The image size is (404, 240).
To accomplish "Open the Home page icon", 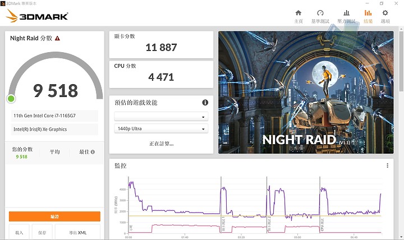I will (299, 13).
